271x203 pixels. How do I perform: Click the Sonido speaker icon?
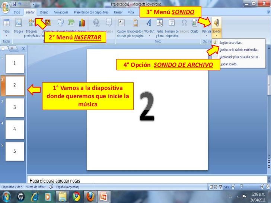tap(216, 22)
